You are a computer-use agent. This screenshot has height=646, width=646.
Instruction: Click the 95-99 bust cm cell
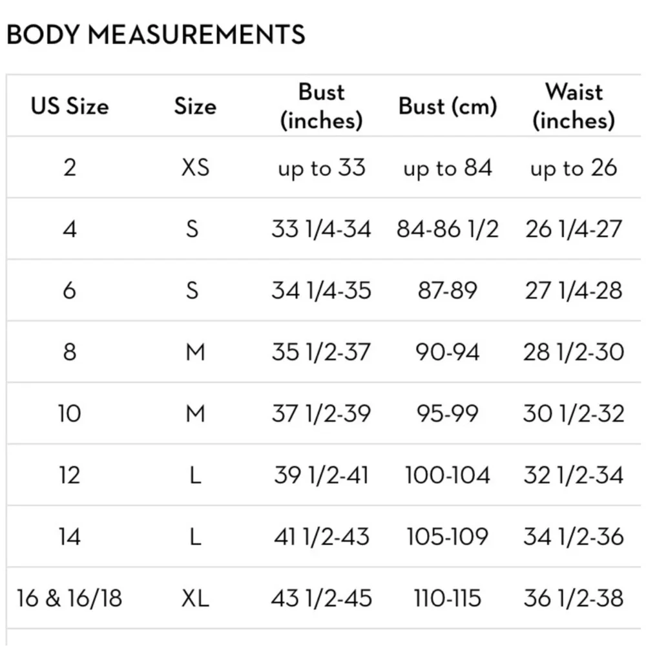pyautogui.click(x=448, y=413)
